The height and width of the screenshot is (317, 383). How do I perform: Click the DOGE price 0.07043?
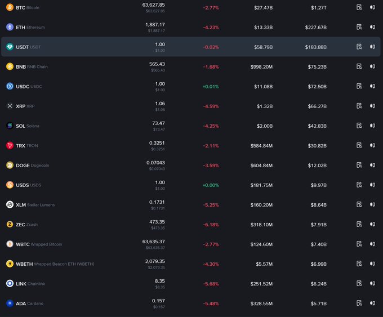[155, 163]
